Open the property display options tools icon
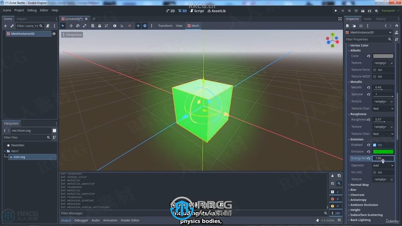The image size is (402, 226). pos(397,39)
